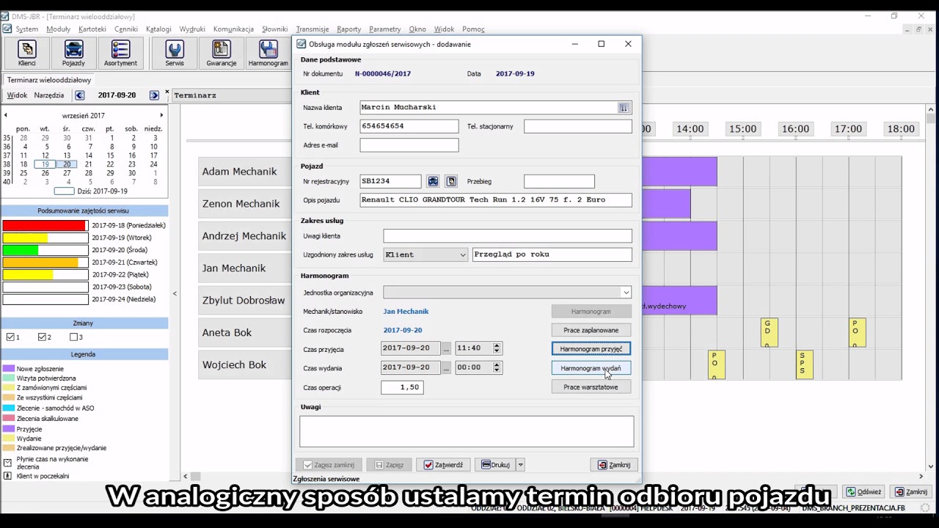Show next month in the calendar
The height and width of the screenshot is (528, 939).
tap(161, 115)
